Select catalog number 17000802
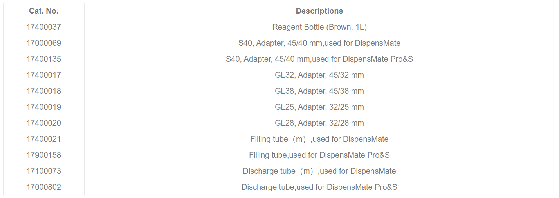The image size is (559, 198). tap(44, 187)
